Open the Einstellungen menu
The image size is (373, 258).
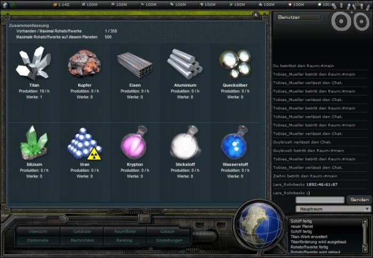pos(169,240)
